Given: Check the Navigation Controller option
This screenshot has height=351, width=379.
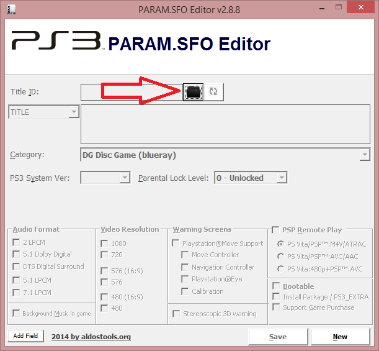Looking at the screenshot, I should click(185, 267).
